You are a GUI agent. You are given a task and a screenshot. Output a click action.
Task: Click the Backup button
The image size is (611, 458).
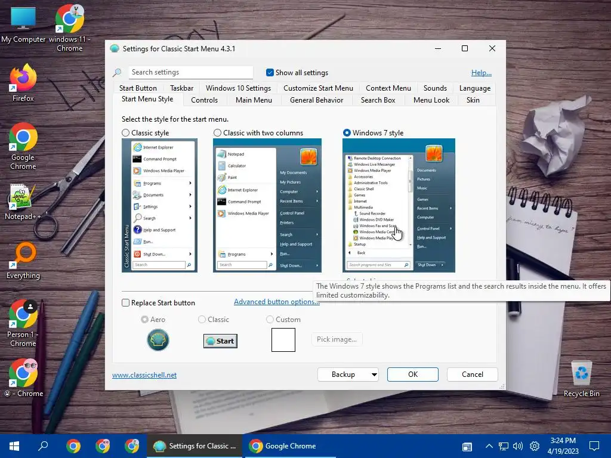click(343, 375)
